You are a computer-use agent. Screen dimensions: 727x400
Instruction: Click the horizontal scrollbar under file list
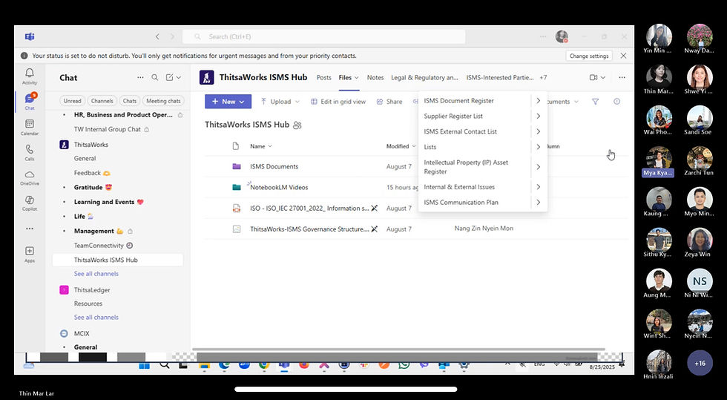(x=398, y=350)
